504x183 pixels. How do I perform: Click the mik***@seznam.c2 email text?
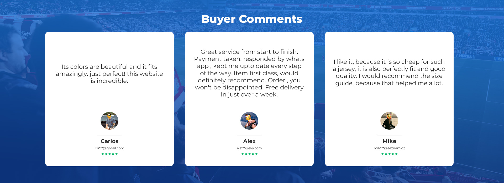(389, 148)
